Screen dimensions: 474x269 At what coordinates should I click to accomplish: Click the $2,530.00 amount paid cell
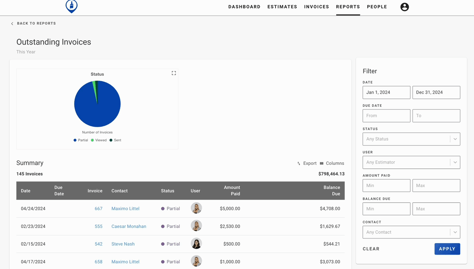point(230,227)
